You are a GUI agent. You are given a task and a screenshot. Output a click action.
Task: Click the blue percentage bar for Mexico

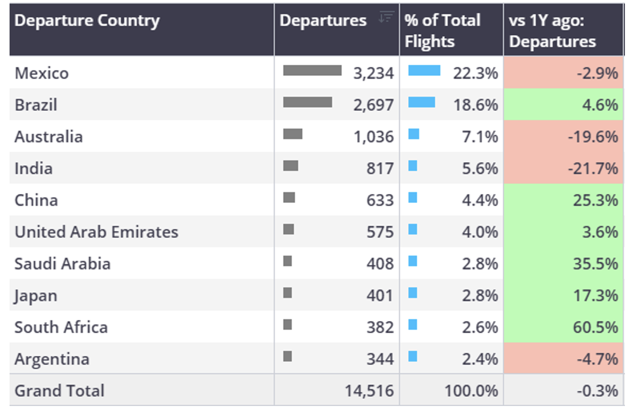point(424,70)
